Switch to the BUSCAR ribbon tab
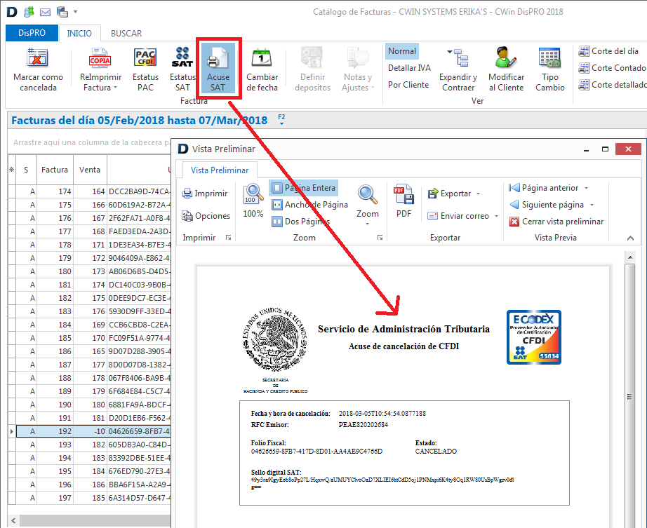Image resolution: width=647 pixels, height=528 pixels. pos(126,33)
